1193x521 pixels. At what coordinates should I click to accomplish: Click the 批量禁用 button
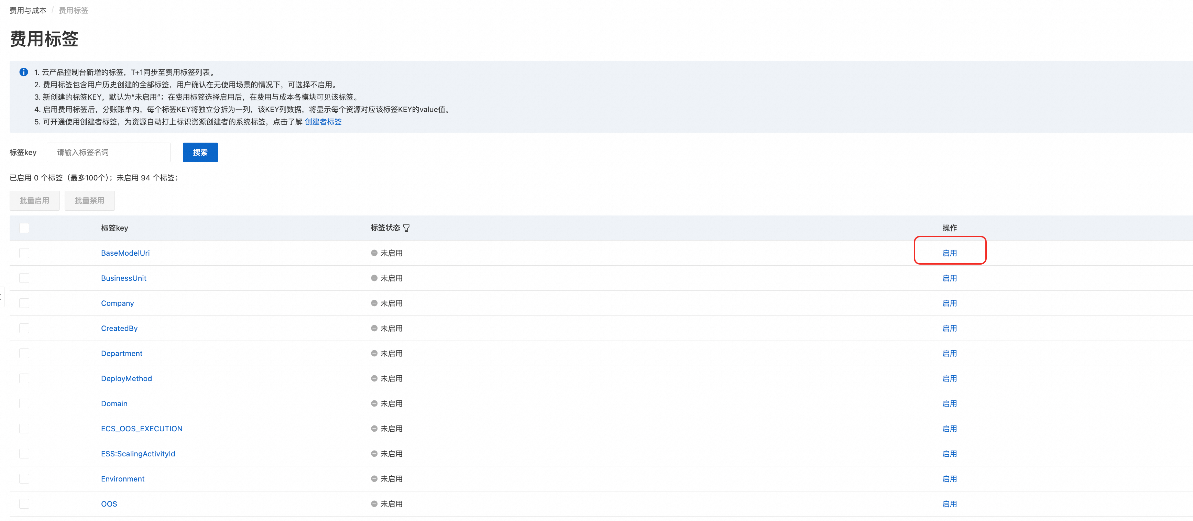pyautogui.click(x=89, y=200)
